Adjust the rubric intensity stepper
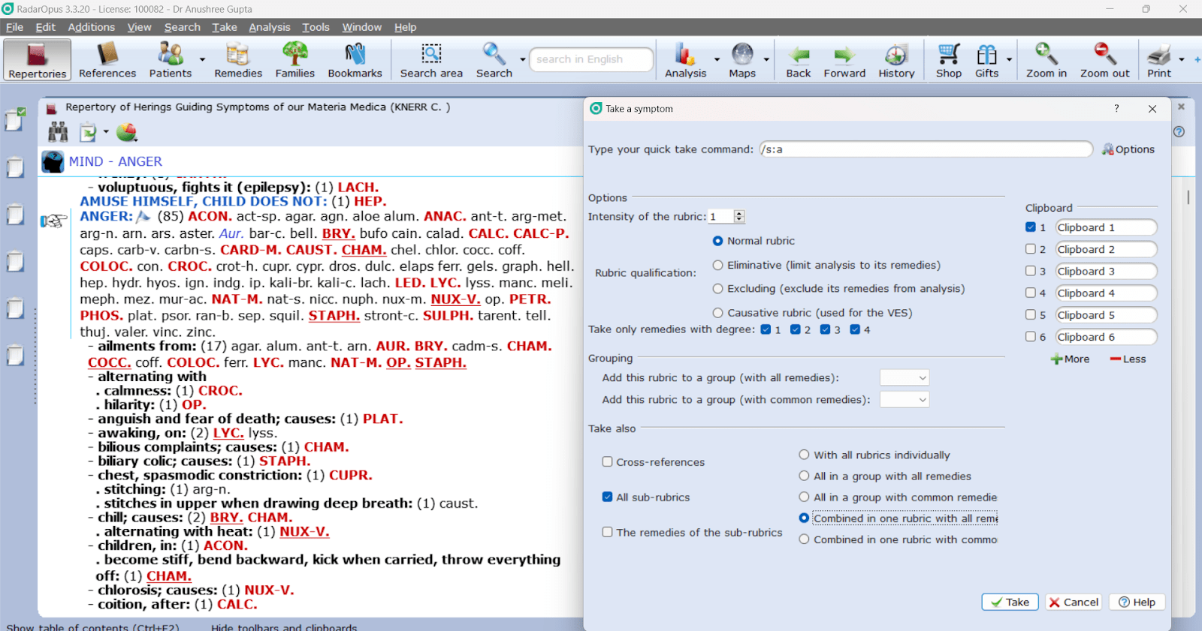The image size is (1202, 631). [739, 217]
